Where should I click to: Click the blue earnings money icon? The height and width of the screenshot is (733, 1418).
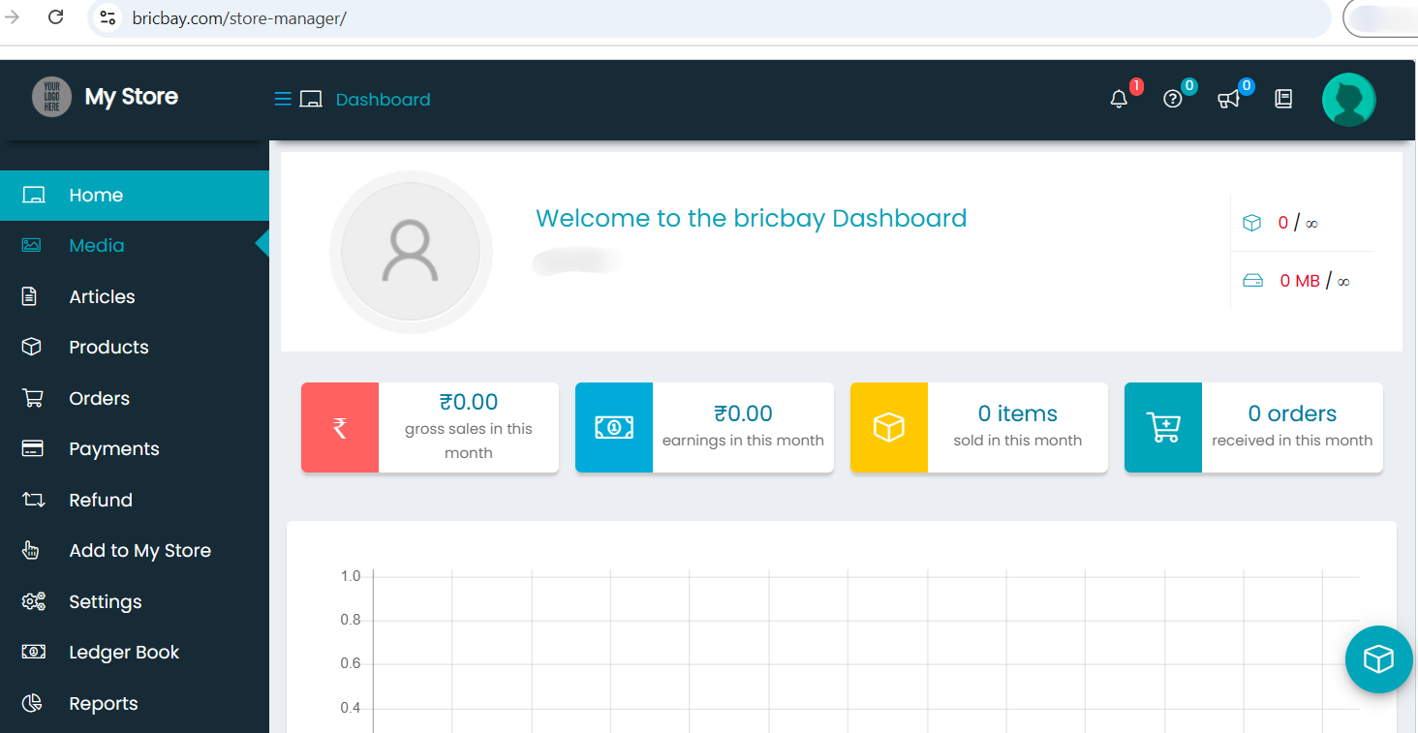(614, 427)
